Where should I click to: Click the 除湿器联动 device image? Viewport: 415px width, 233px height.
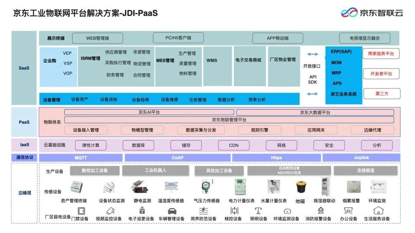[325, 187]
